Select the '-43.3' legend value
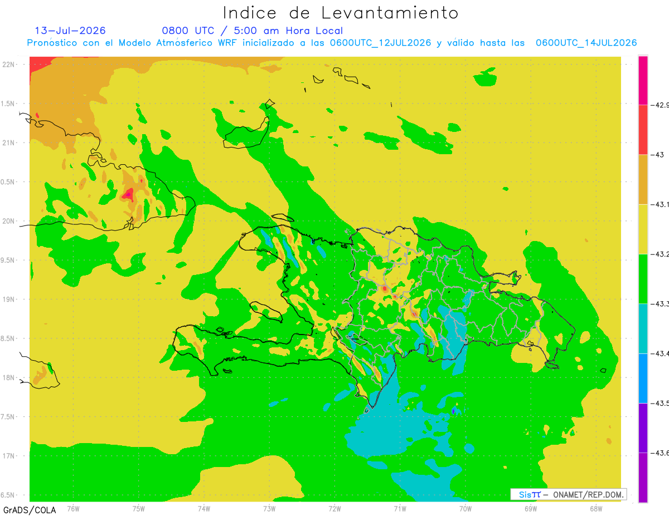This screenshot has width=669, height=516. 661,303
